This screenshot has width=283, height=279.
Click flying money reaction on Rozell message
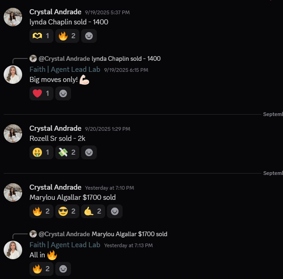(x=67, y=152)
